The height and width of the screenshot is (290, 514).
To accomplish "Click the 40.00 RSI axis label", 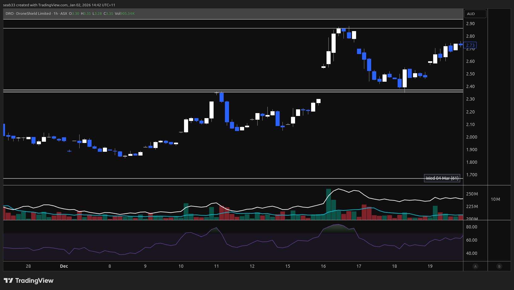I will click(x=472, y=253).
